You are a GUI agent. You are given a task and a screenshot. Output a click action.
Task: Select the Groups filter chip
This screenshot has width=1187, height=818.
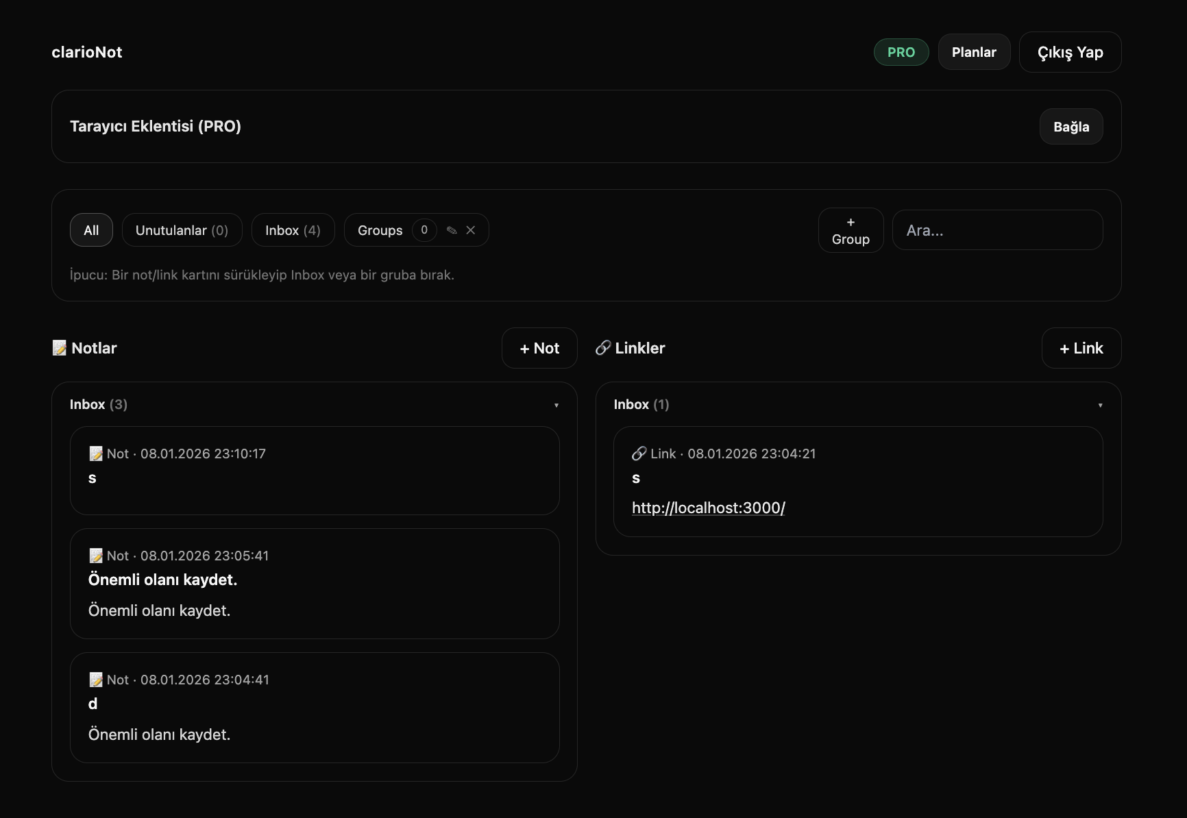[x=380, y=230]
